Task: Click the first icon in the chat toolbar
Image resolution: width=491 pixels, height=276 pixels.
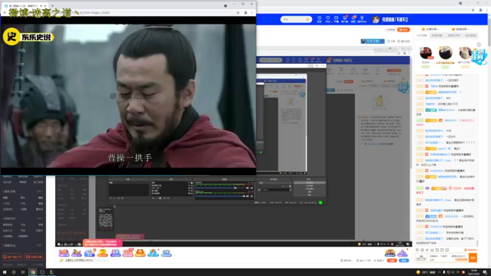Action: 417,250
